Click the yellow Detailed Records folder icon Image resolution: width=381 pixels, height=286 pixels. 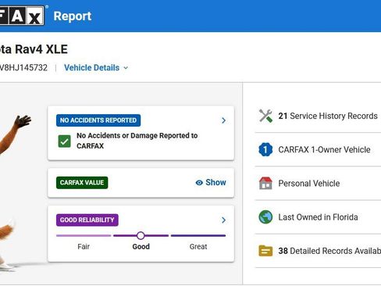[x=265, y=251]
